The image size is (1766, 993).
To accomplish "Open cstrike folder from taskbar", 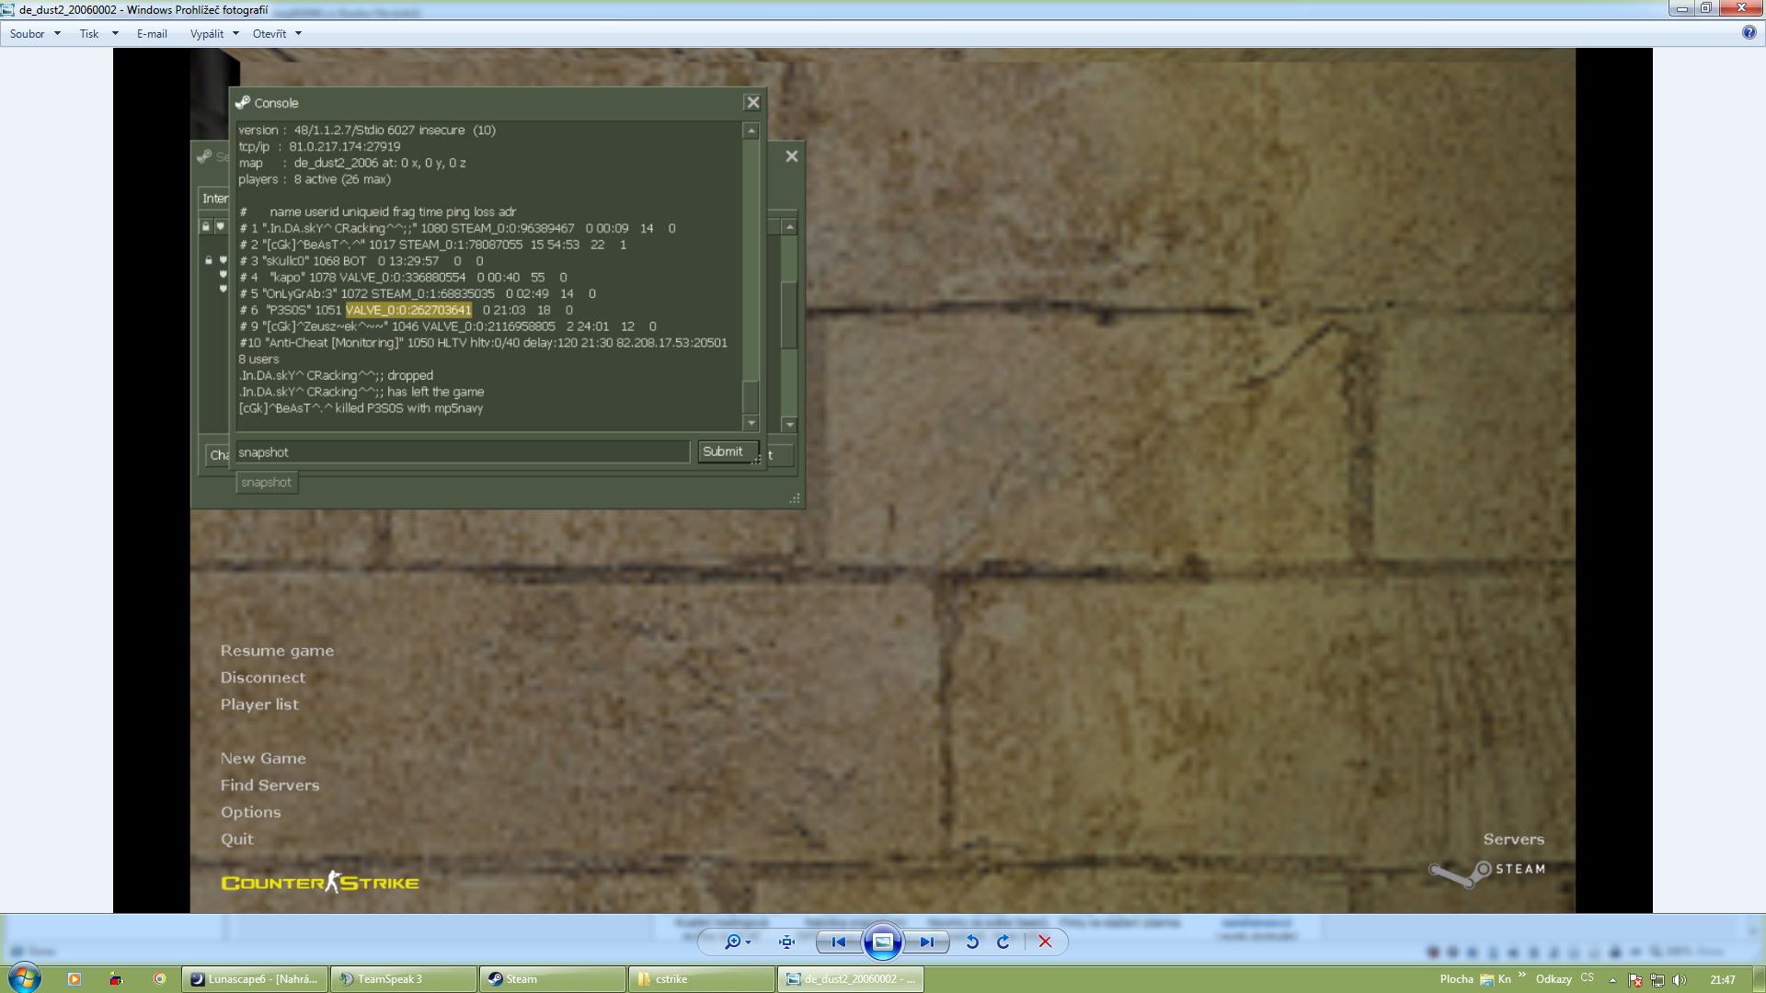I will (x=702, y=979).
